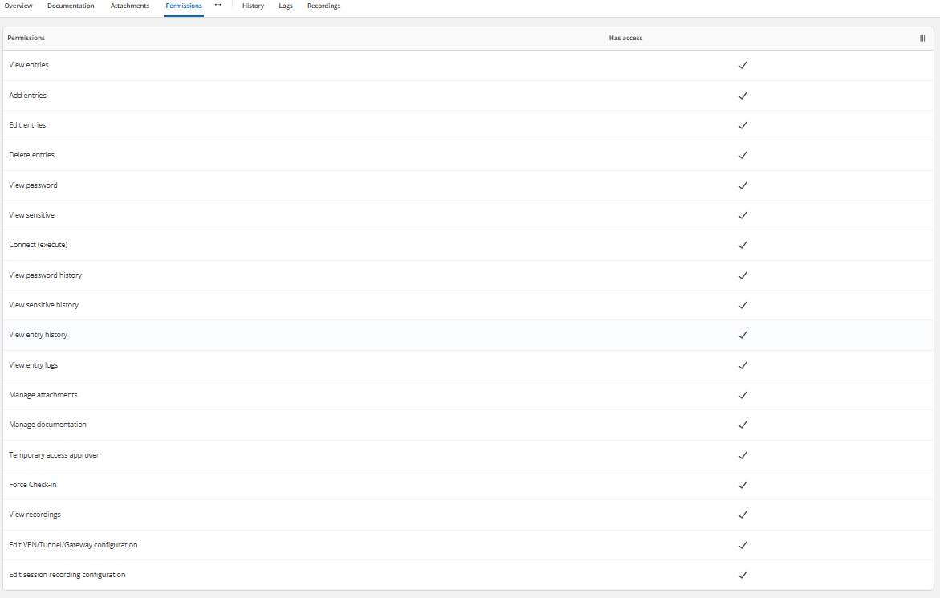The image size is (940, 598).
Task: Switch to the Overview tab
Action: tap(18, 6)
